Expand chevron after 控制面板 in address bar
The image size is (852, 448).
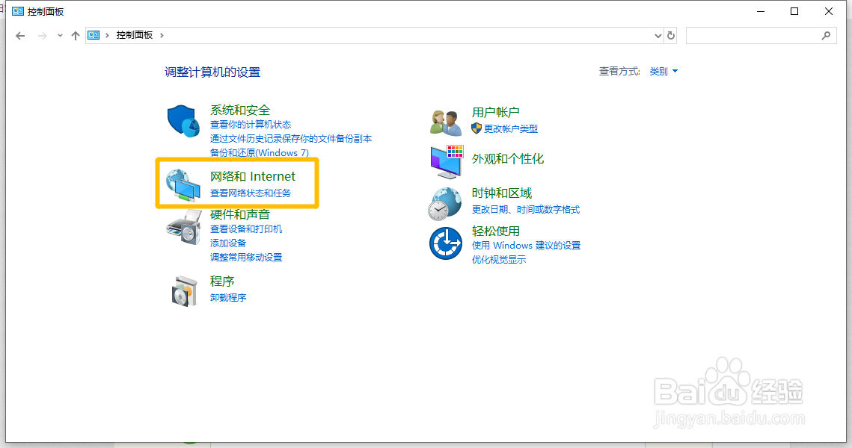(162, 35)
